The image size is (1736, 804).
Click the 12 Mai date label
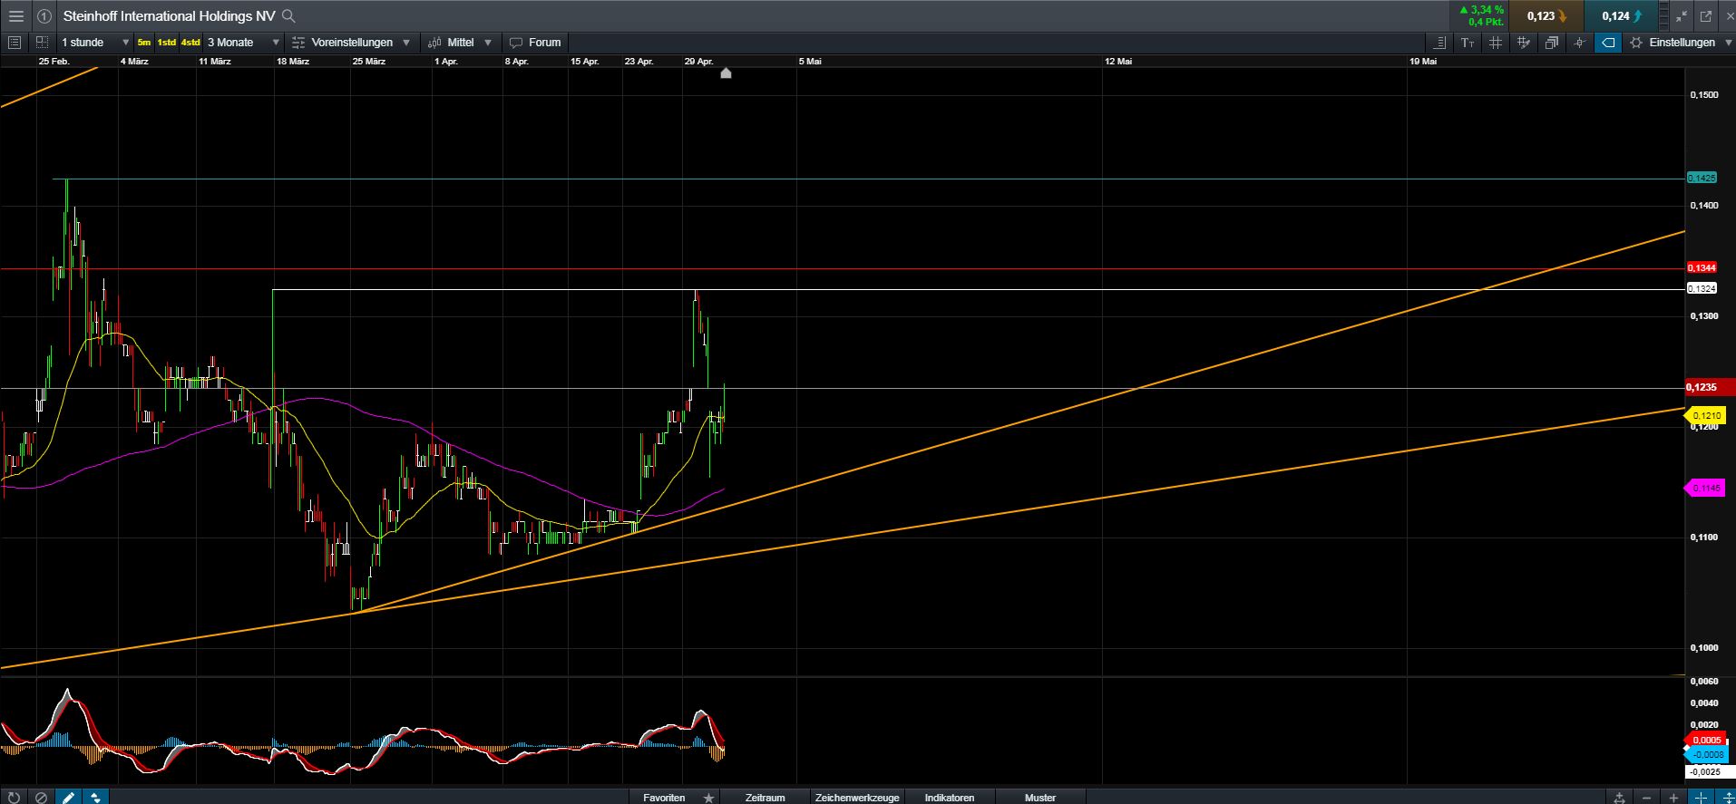coord(1118,62)
